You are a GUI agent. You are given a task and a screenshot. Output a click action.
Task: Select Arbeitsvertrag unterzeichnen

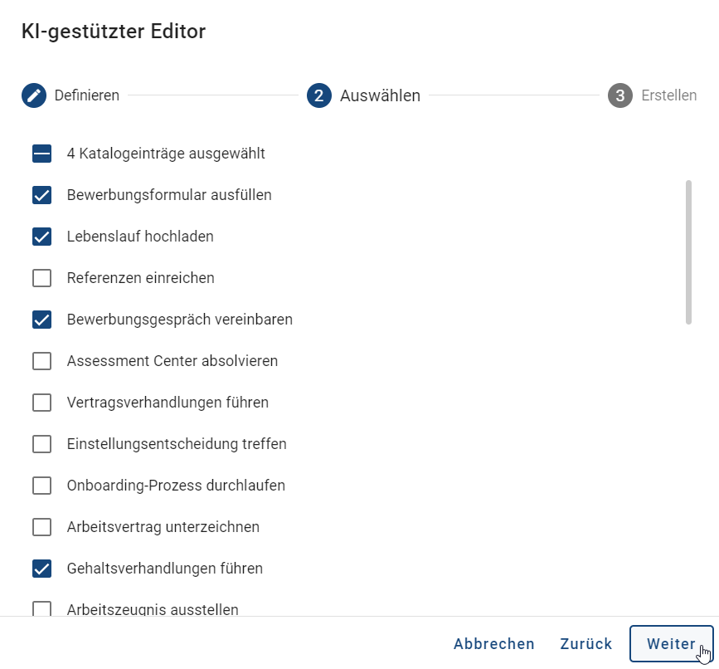(x=41, y=526)
